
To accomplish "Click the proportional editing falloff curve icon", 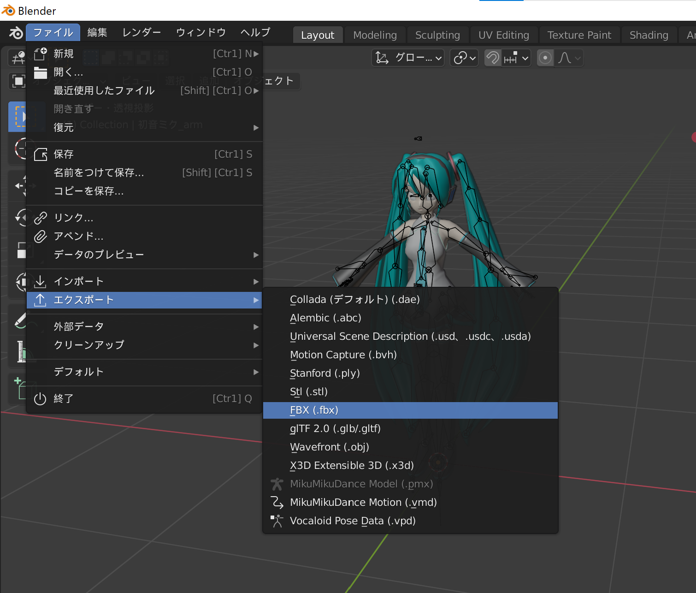I will (565, 58).
